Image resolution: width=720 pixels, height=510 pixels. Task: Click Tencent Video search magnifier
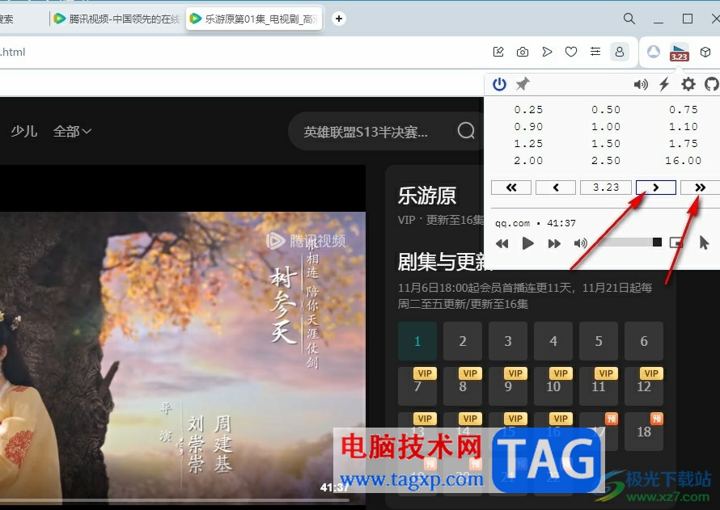(x=466, y=131)
